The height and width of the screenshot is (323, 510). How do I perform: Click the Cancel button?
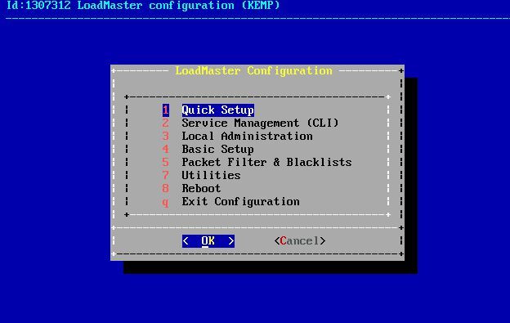(x=300, y=241)
